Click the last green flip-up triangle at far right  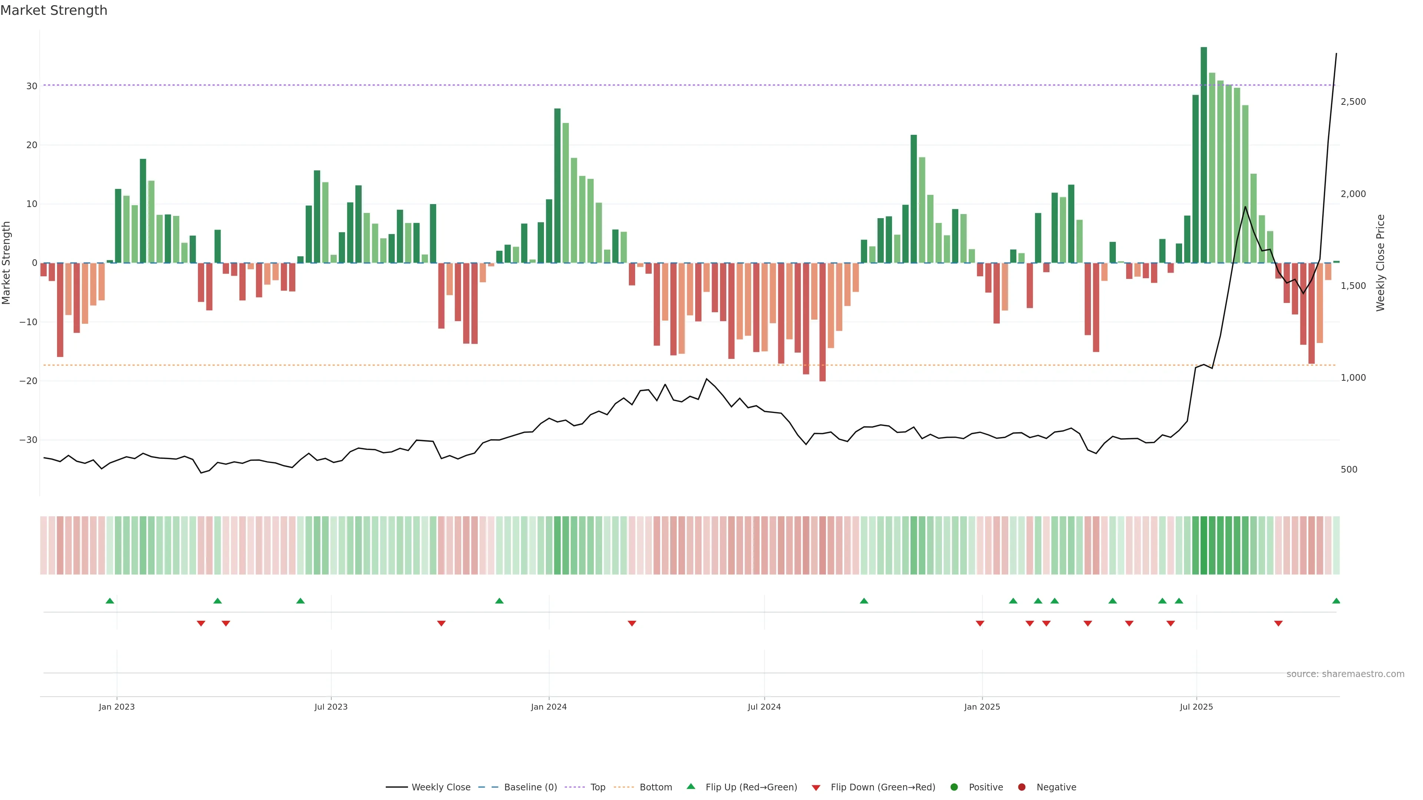(x=1336, y=601)
